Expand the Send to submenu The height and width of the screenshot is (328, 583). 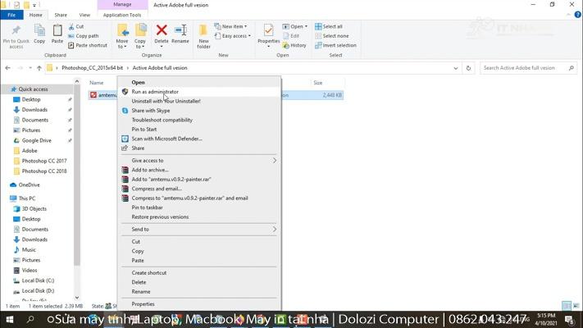pyautogui.click(x=140, y=230)
